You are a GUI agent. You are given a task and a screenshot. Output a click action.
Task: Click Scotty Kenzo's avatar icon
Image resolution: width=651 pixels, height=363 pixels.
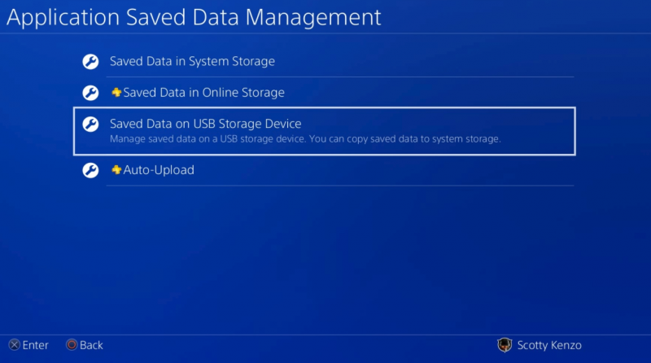pos(505,345)
